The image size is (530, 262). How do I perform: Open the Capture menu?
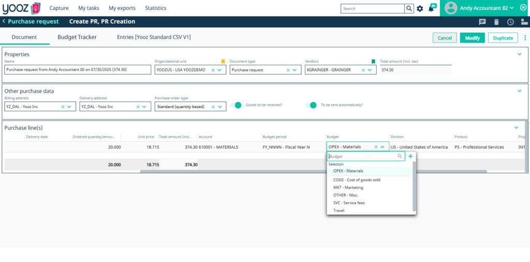[x=59, y=8]
